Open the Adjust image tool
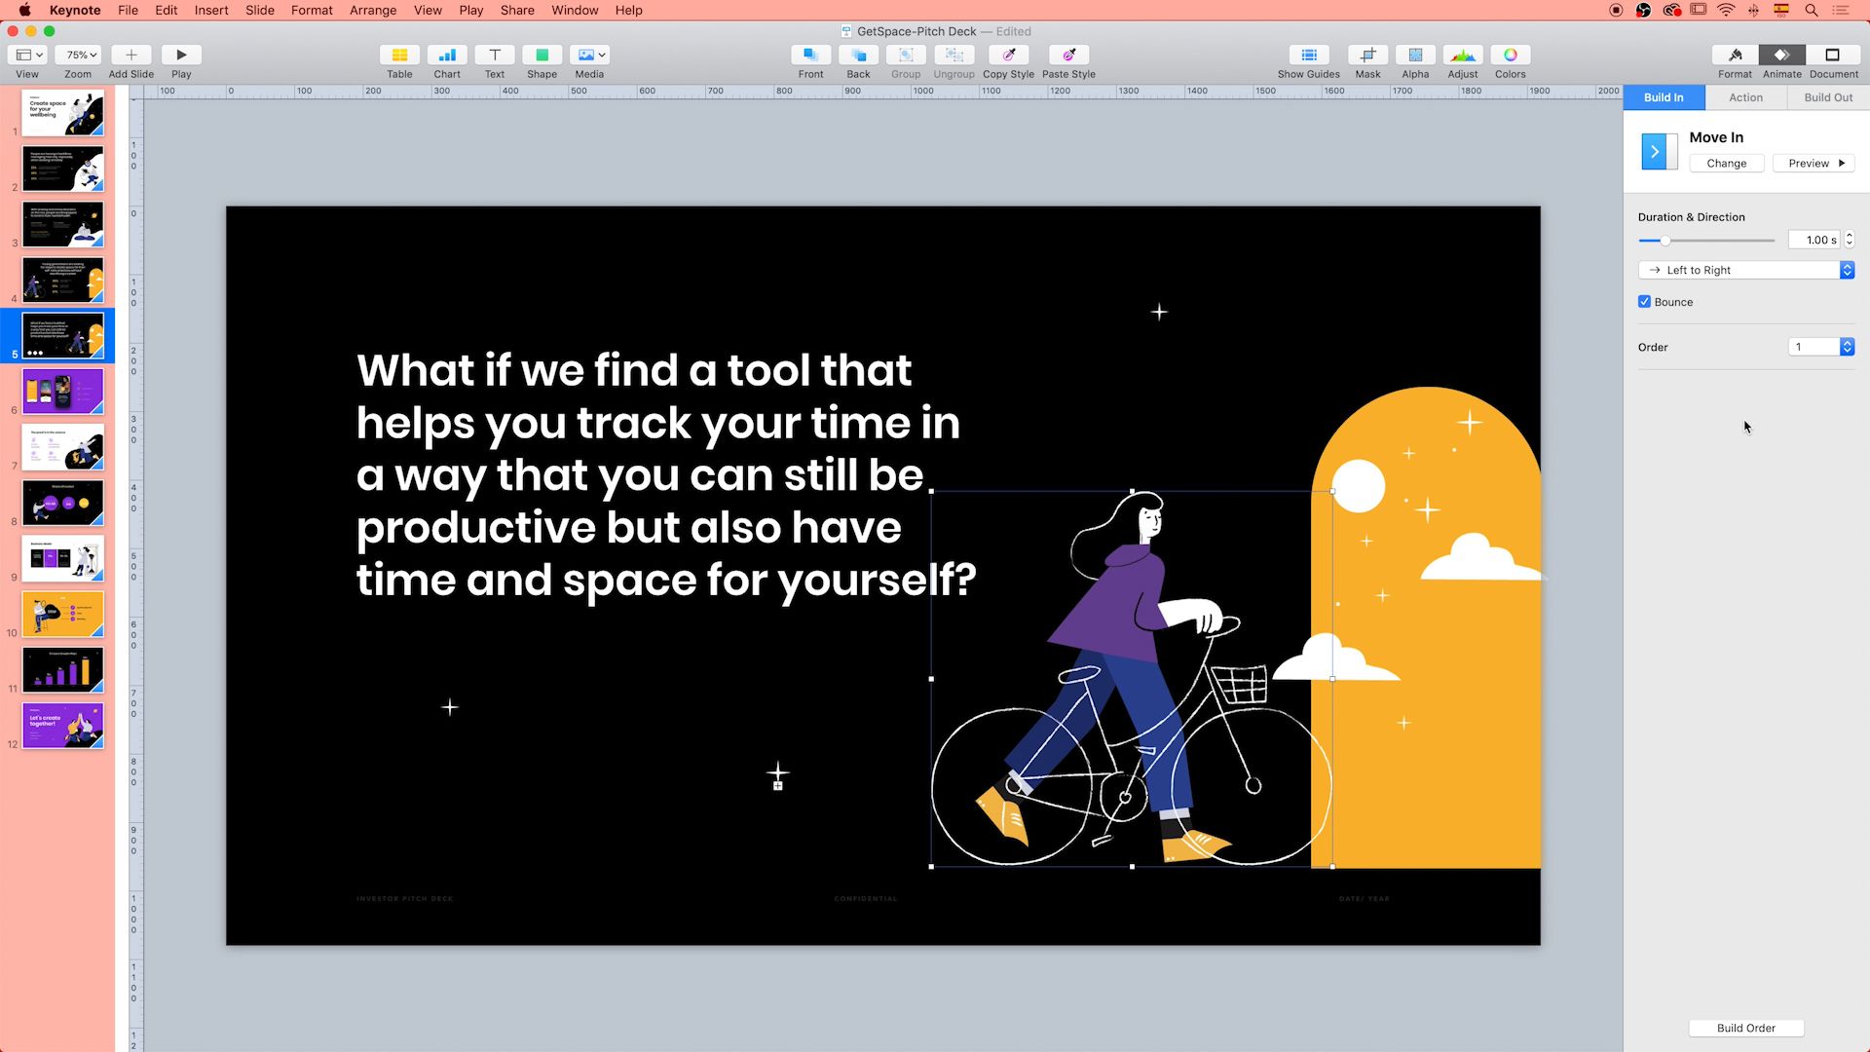The width and height of the screenshot is (1870, 1052). tap(1463, 56)
